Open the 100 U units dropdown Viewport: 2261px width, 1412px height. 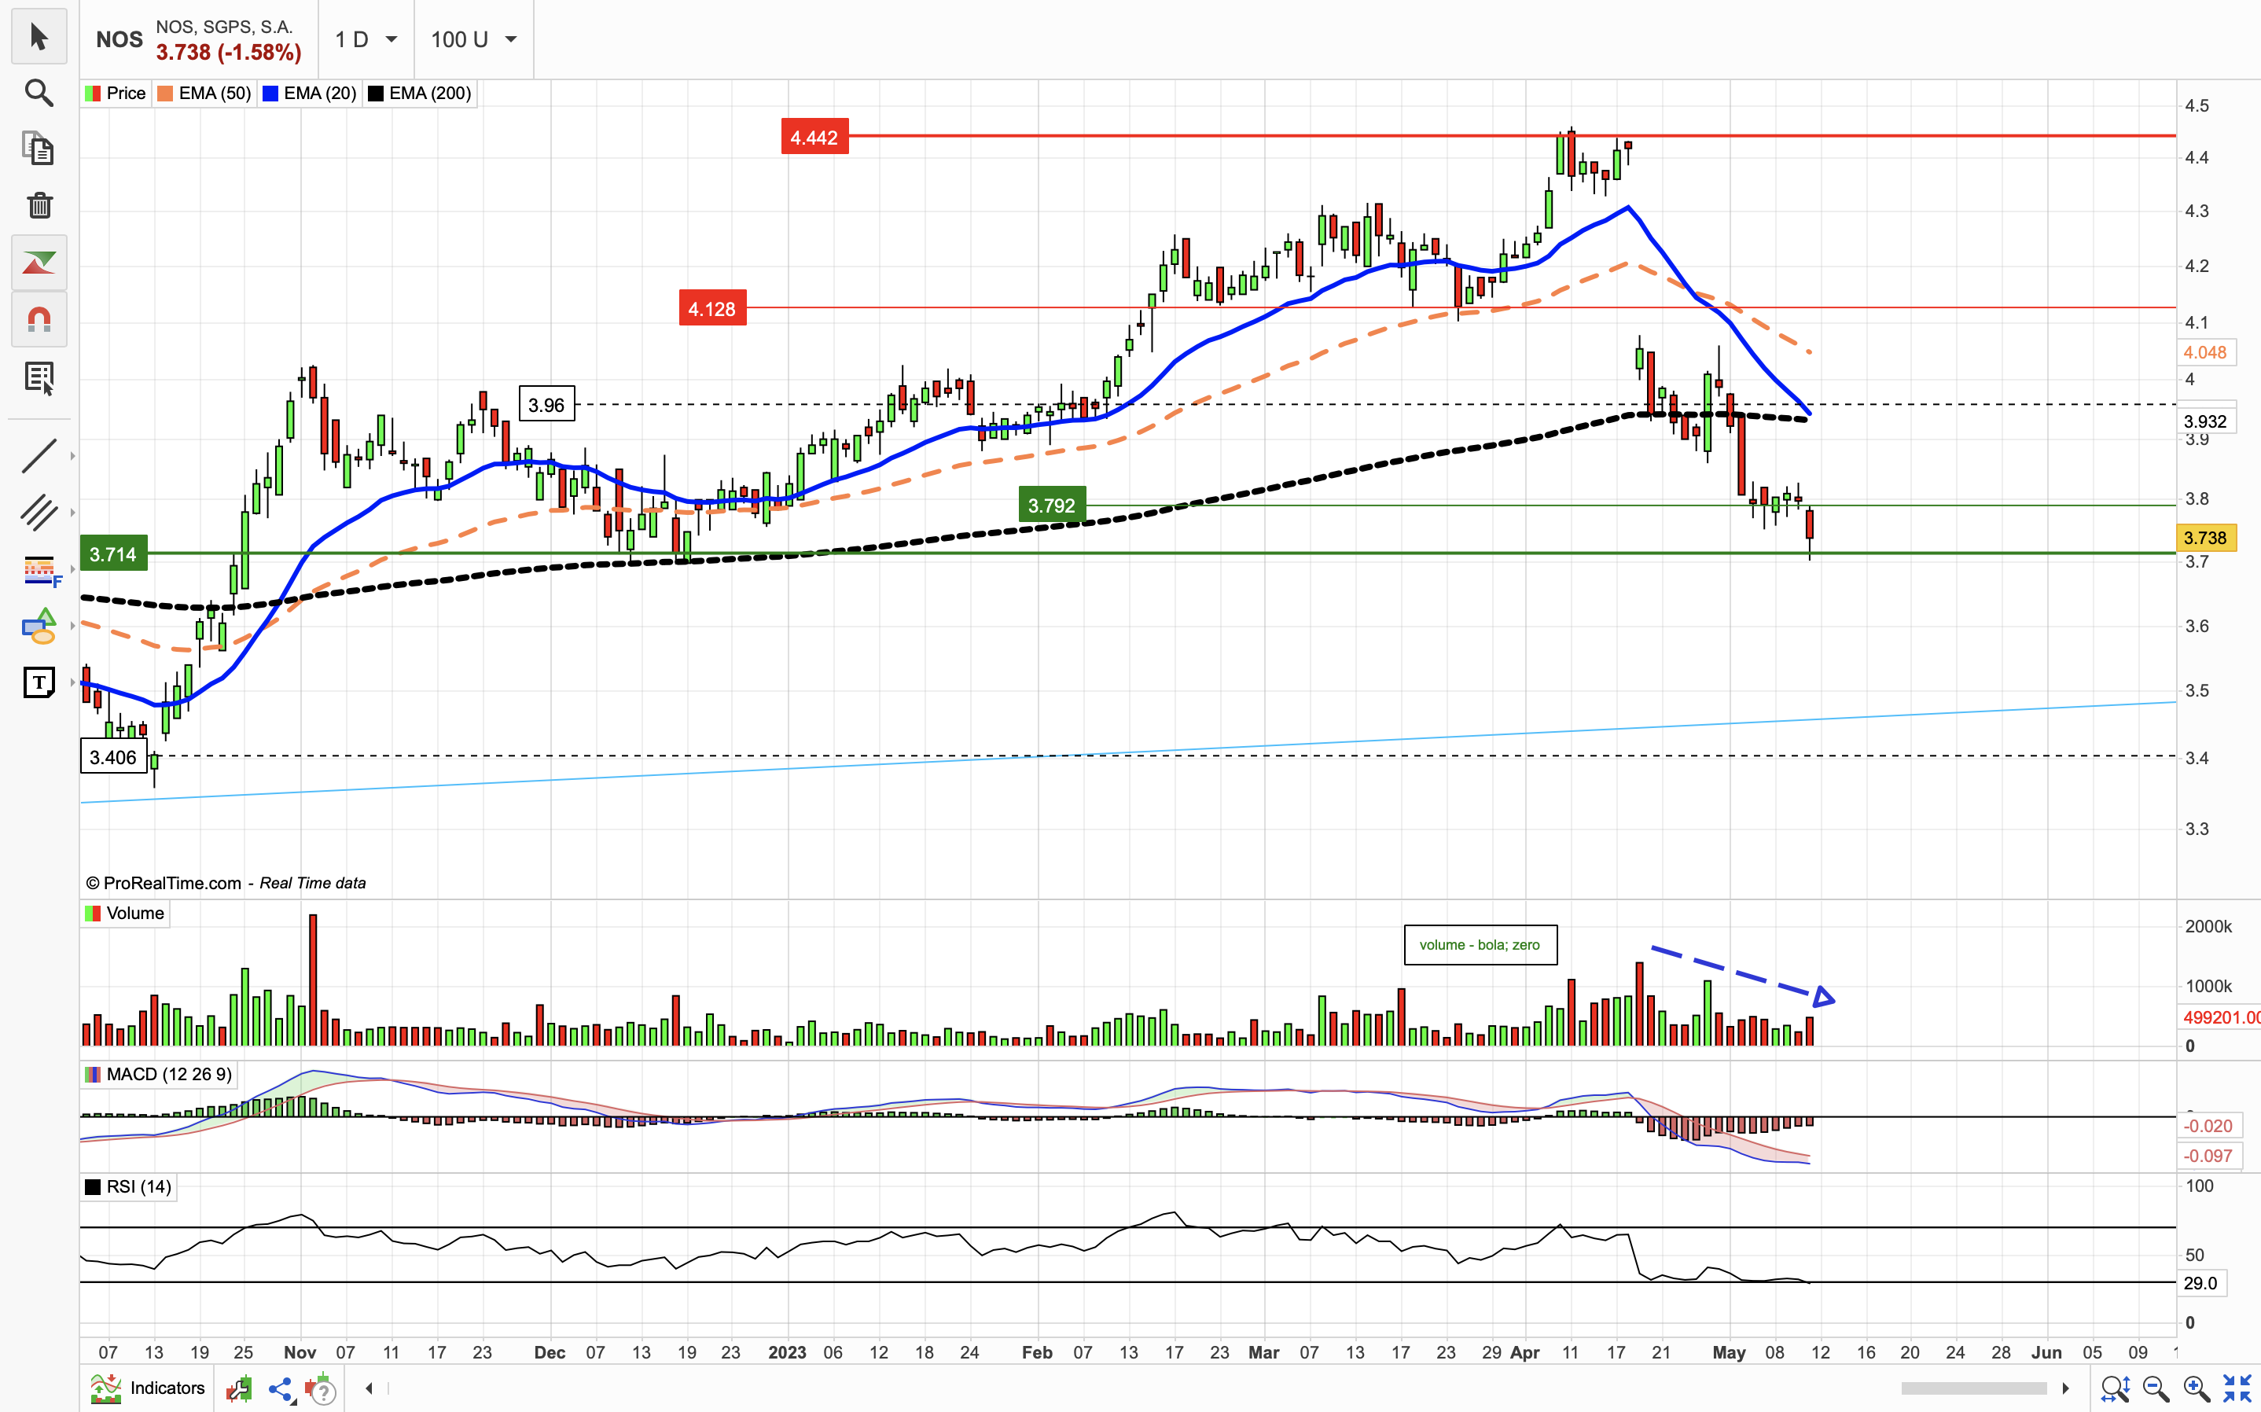tap(473, 39)
